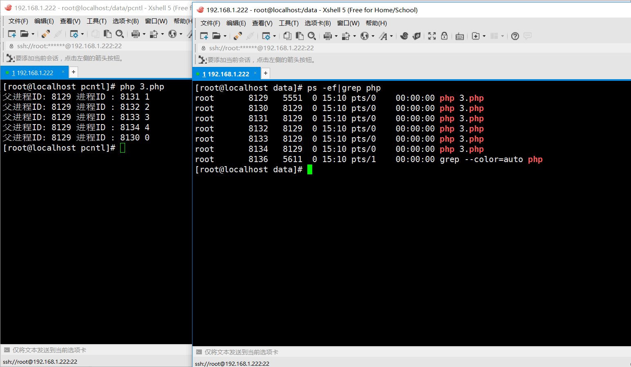Click Find magnifier icon in left window
The image size is (631, 367).
[120, 34]
